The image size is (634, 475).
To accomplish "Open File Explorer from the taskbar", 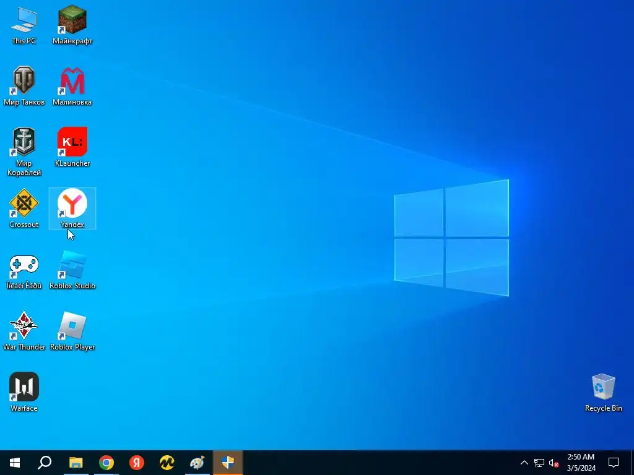I will click(76, 463).
